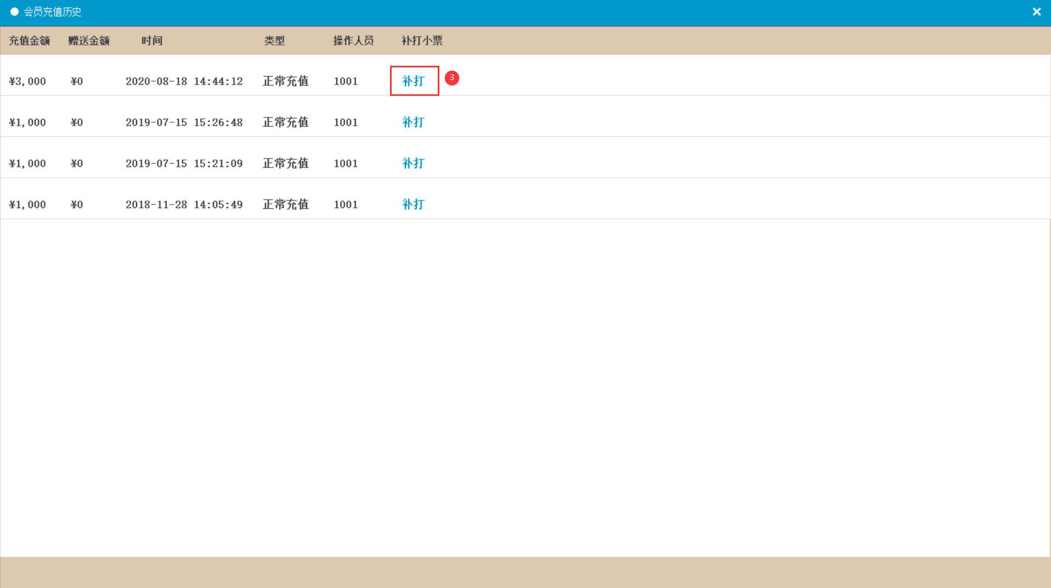Click 补打 in the 2019-07-15 15:21:09 row
The height and width of the screenshot is (588, 1051).
pos(413,163)
